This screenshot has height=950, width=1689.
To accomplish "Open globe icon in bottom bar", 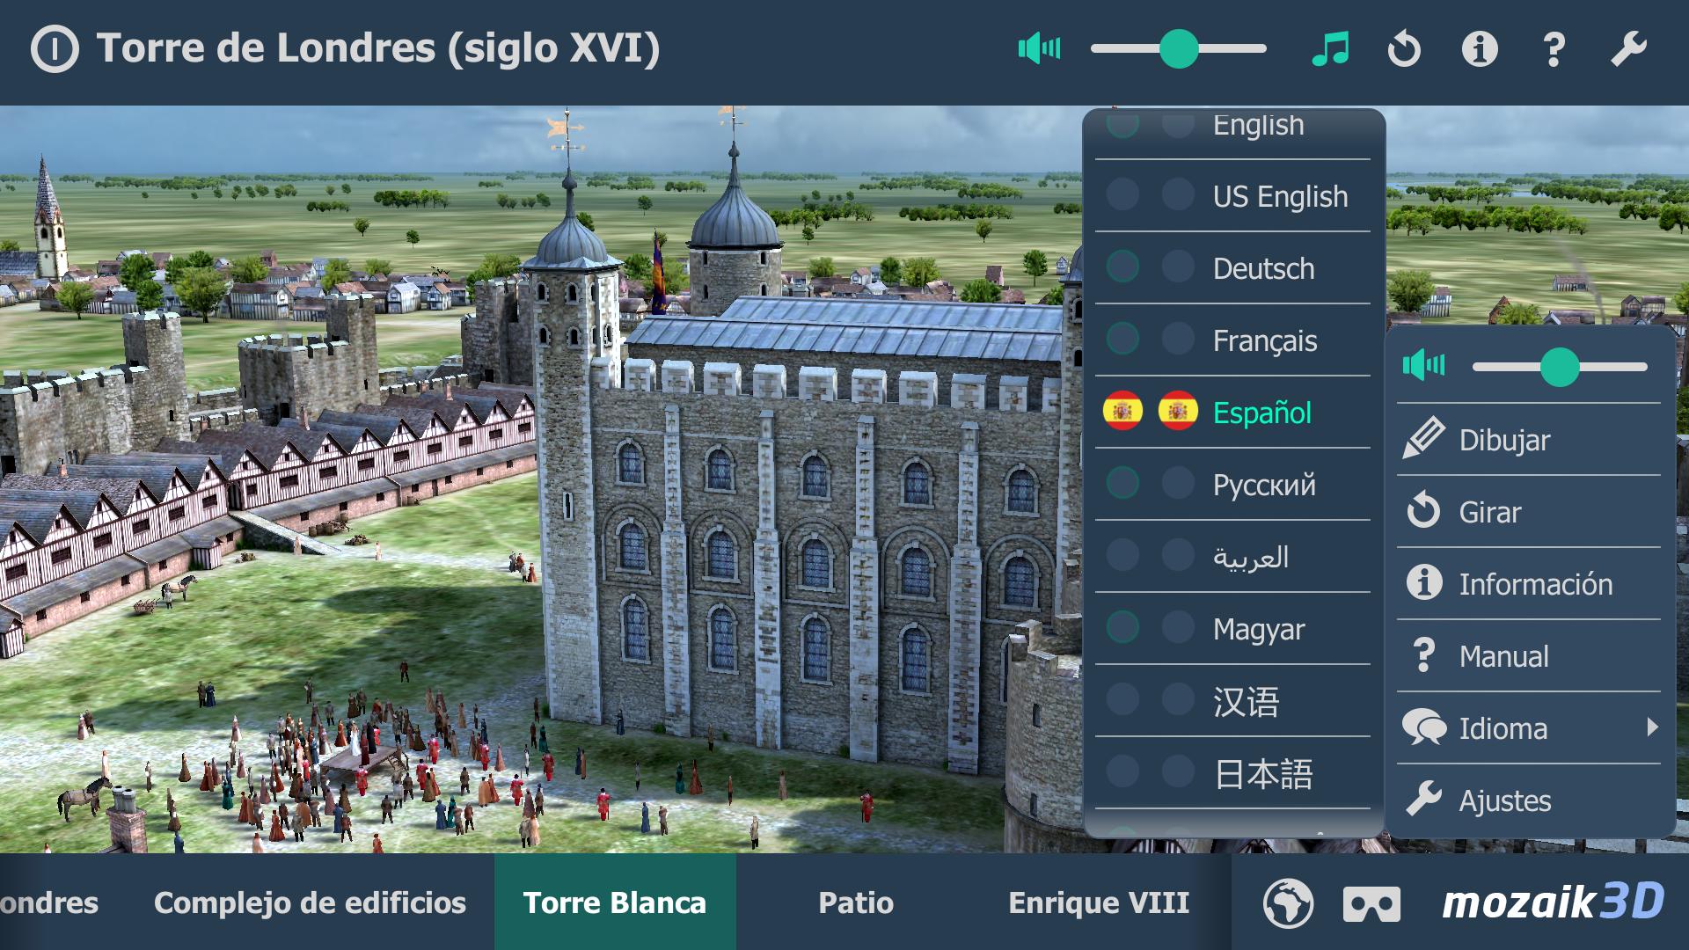I will (x=1288, y=903).
